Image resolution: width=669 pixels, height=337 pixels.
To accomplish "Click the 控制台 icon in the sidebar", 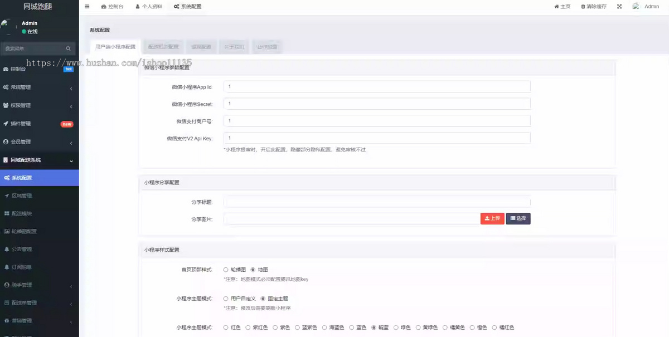I will [x=6, y=69].
